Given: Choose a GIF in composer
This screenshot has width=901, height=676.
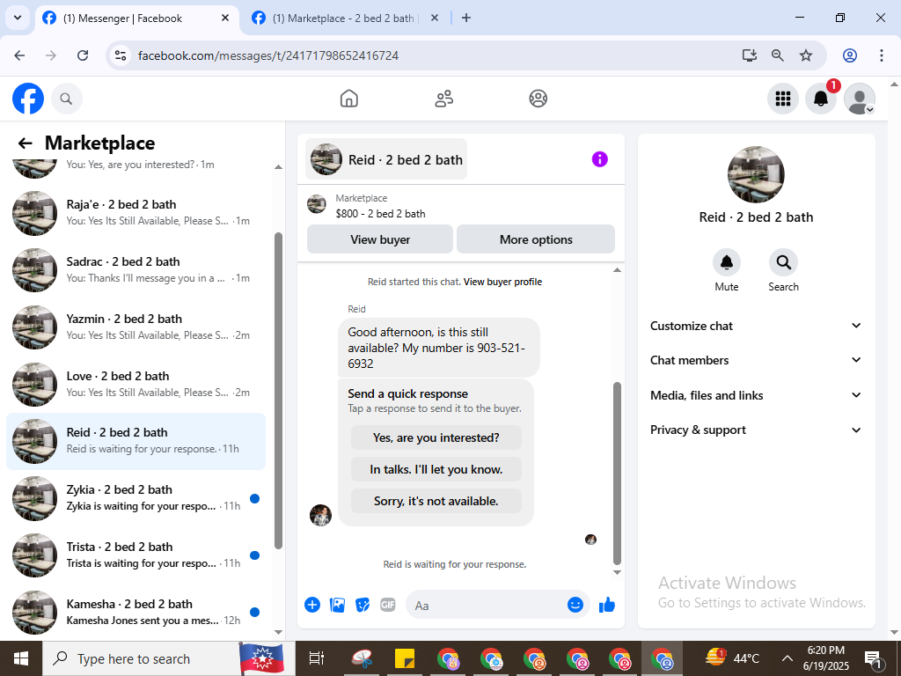Looking at the screenshot, I should [388, 605].
